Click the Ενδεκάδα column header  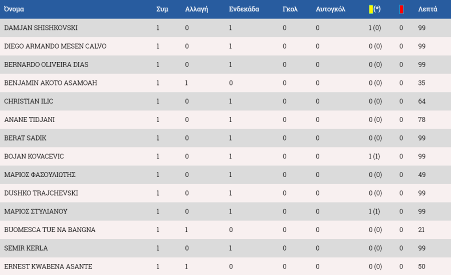pyautogui.click(x=244, y=9)
